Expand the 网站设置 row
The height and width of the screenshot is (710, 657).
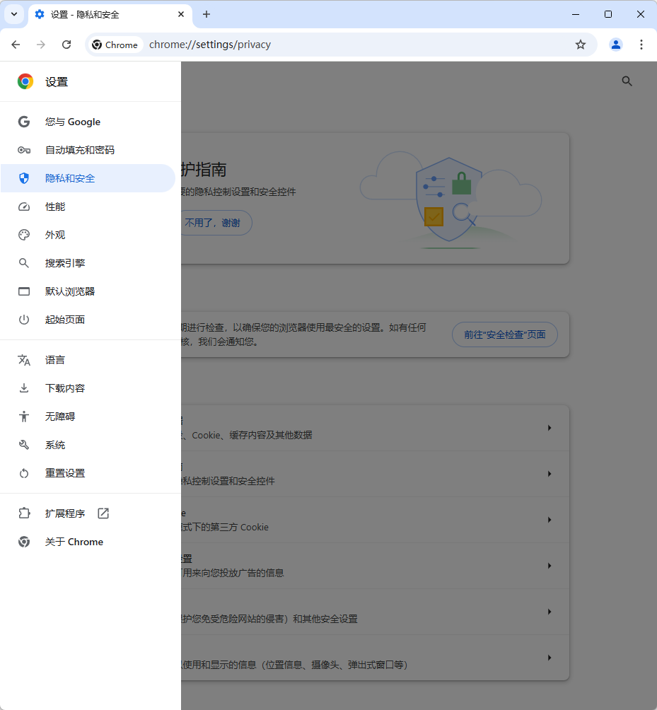point(550,658)
